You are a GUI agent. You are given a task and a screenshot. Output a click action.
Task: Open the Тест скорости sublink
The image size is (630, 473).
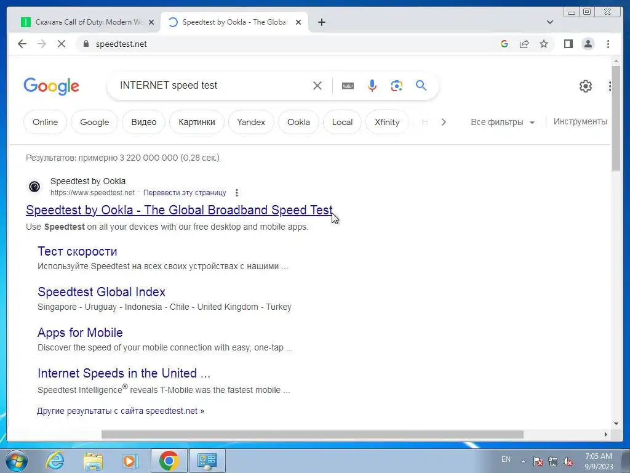tap(77, 251)
